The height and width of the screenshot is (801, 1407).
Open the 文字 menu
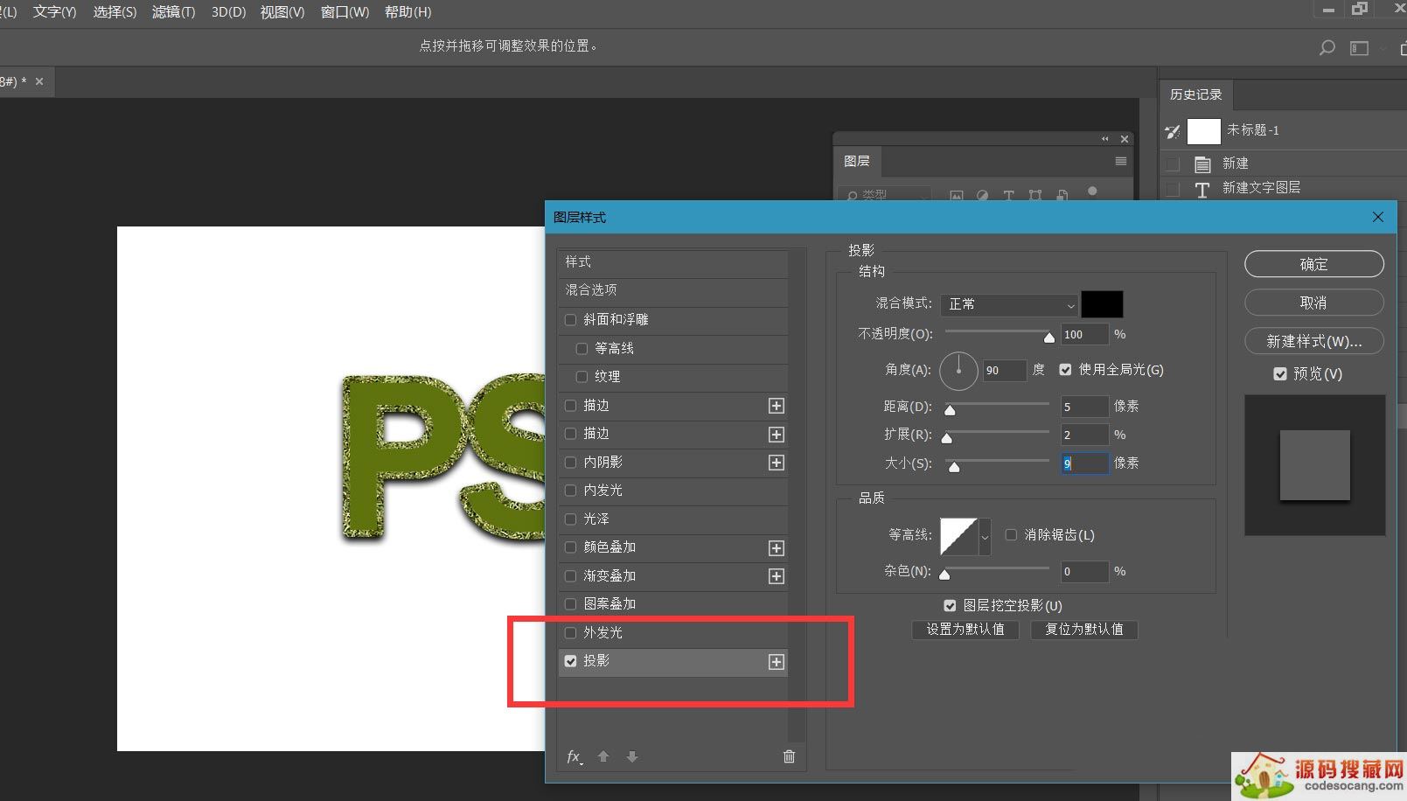[54, 12]
